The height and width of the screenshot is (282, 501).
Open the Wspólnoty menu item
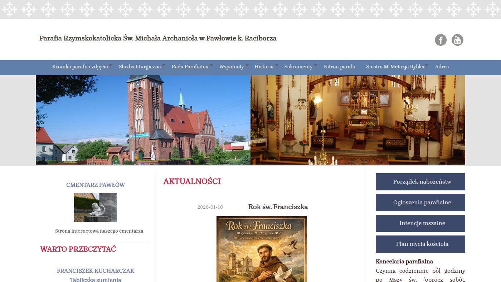point(232,67)
